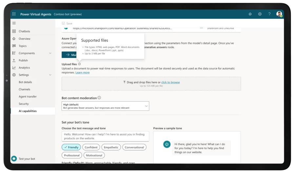Click info icon beside Bot content moderation
The height and width of the screenshot is (172, 295).
(x=99, y=98)
